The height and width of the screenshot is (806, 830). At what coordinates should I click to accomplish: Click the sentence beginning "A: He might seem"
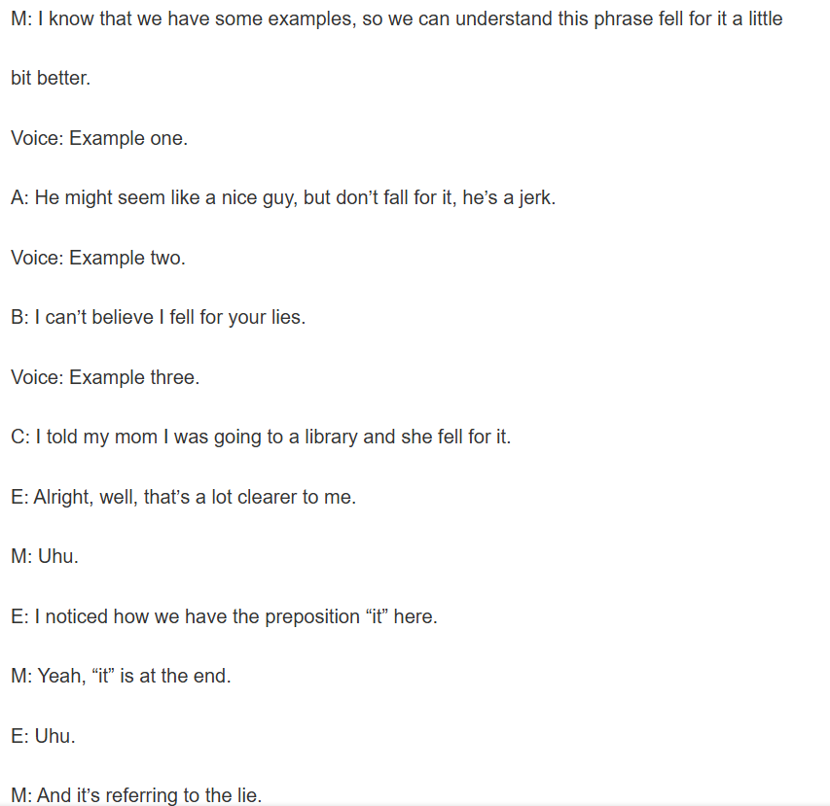(283, 197)
